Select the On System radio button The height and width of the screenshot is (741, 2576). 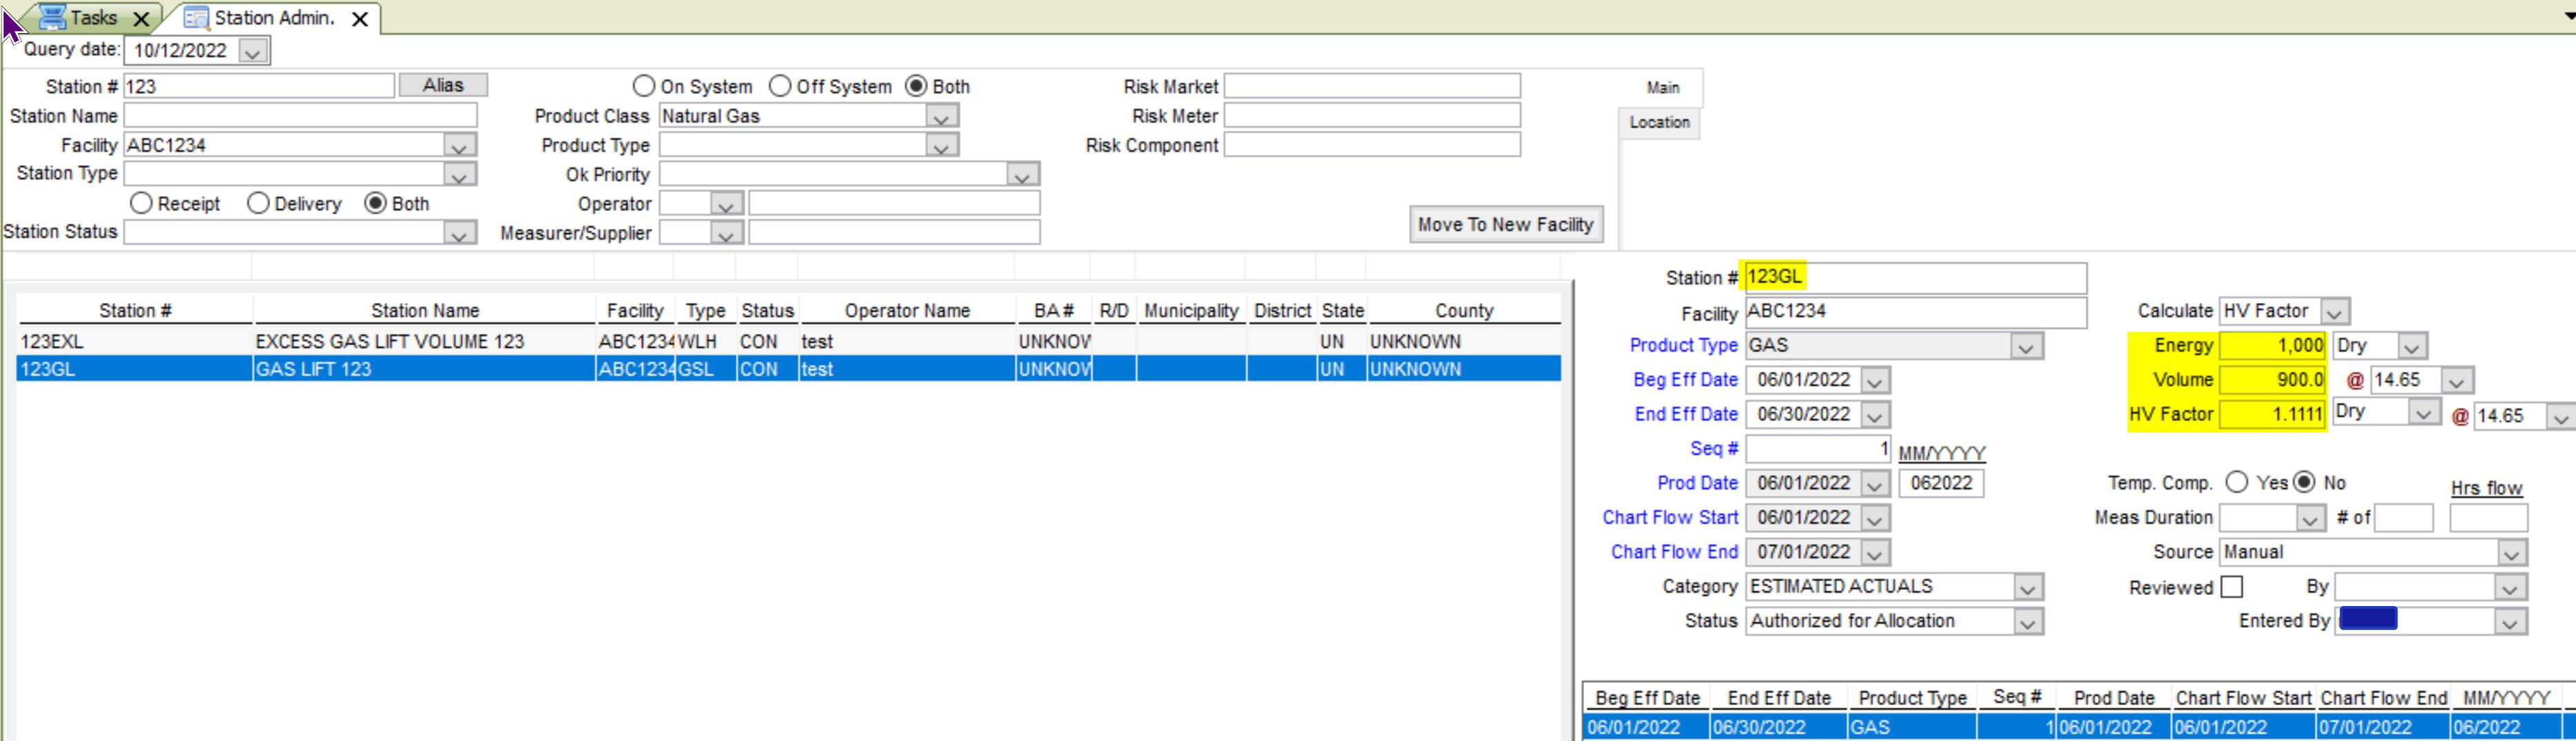(x=644, y=86)
